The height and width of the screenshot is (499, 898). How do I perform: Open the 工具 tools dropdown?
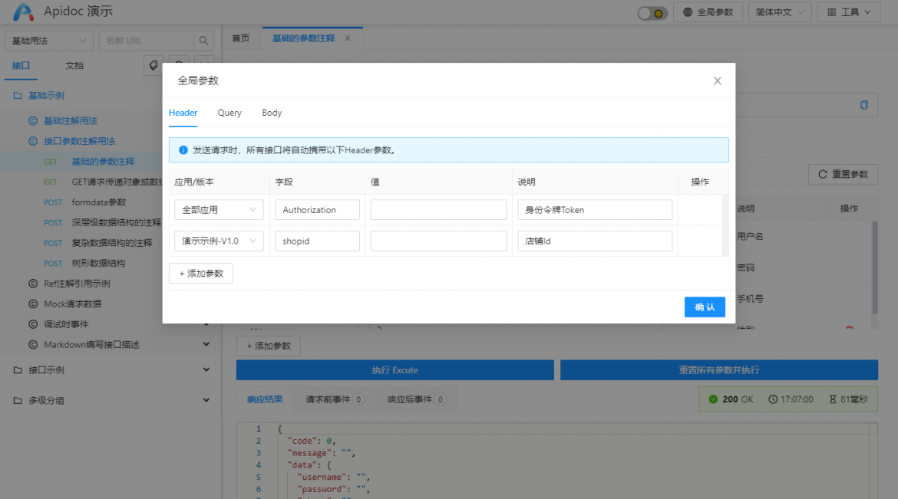tap(849, 12)
